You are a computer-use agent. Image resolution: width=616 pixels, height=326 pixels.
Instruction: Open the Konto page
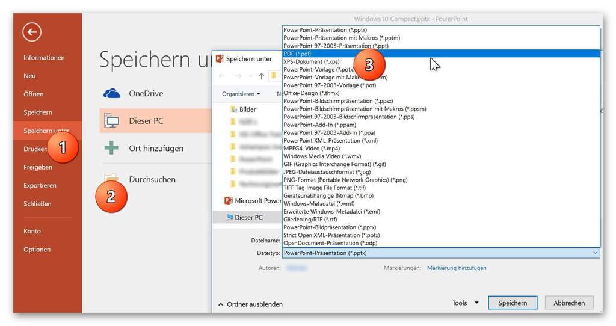32,231
